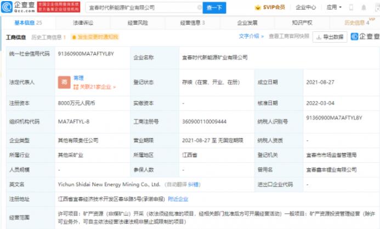Select the establishment date 2021-08-27

pyautogui.click(x=320, y=82)
